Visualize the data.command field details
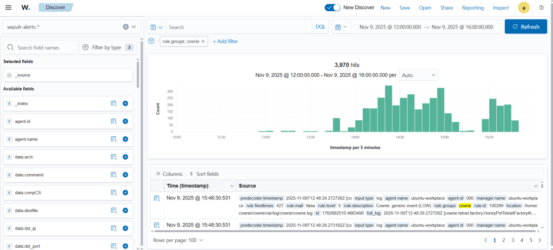This screenshot has width=553, height=250. click(x=114, y=175)
